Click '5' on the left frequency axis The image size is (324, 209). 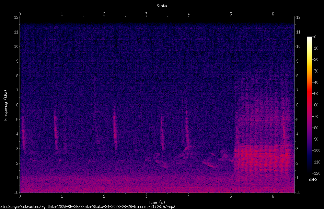[x=17, y=119]
